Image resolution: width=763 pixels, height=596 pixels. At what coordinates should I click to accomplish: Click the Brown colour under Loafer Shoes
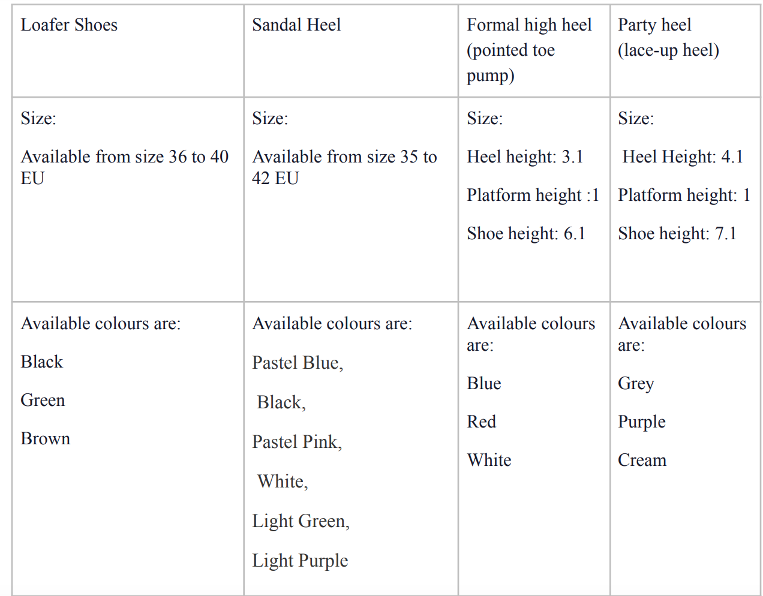[x=46, y=439]
